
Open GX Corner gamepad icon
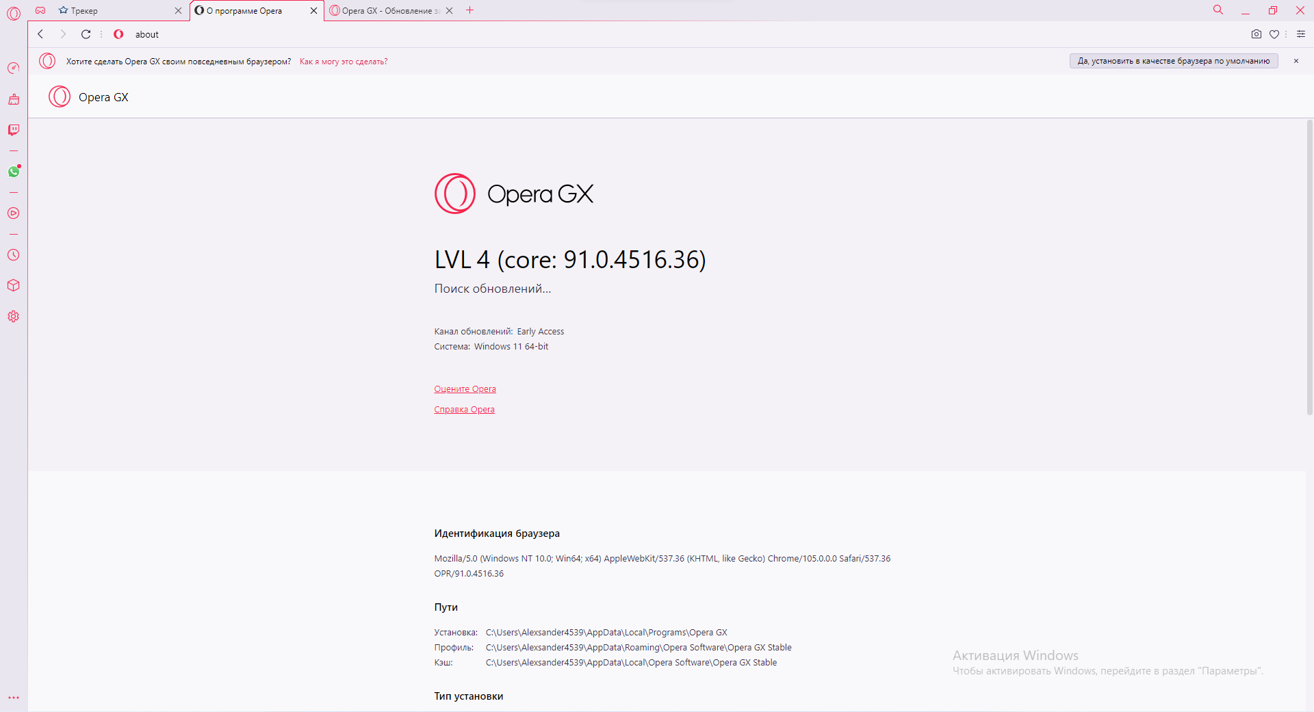pos(40,10)
